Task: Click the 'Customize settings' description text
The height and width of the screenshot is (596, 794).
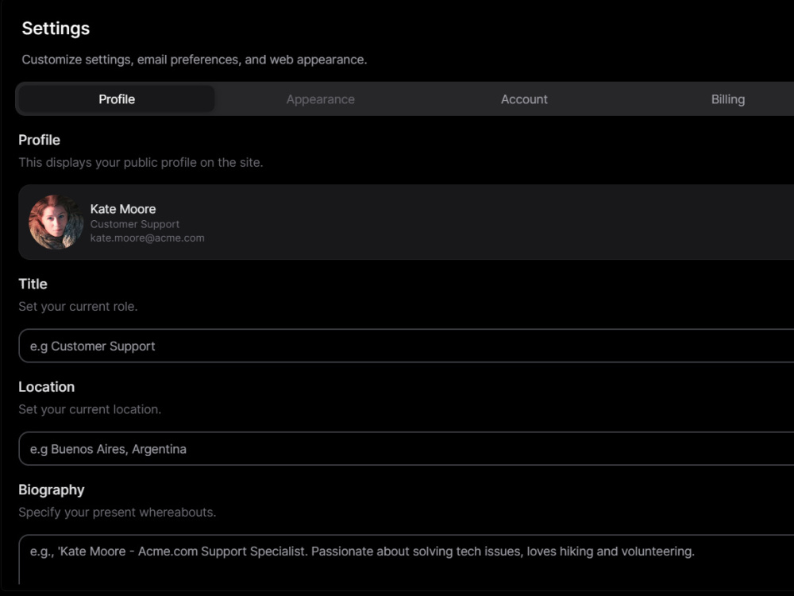Action: [x=194, y=60]
